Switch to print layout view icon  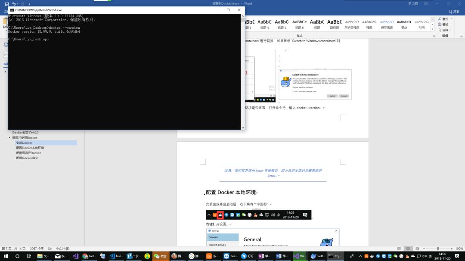pyautogui.click(x=408, y=249)
